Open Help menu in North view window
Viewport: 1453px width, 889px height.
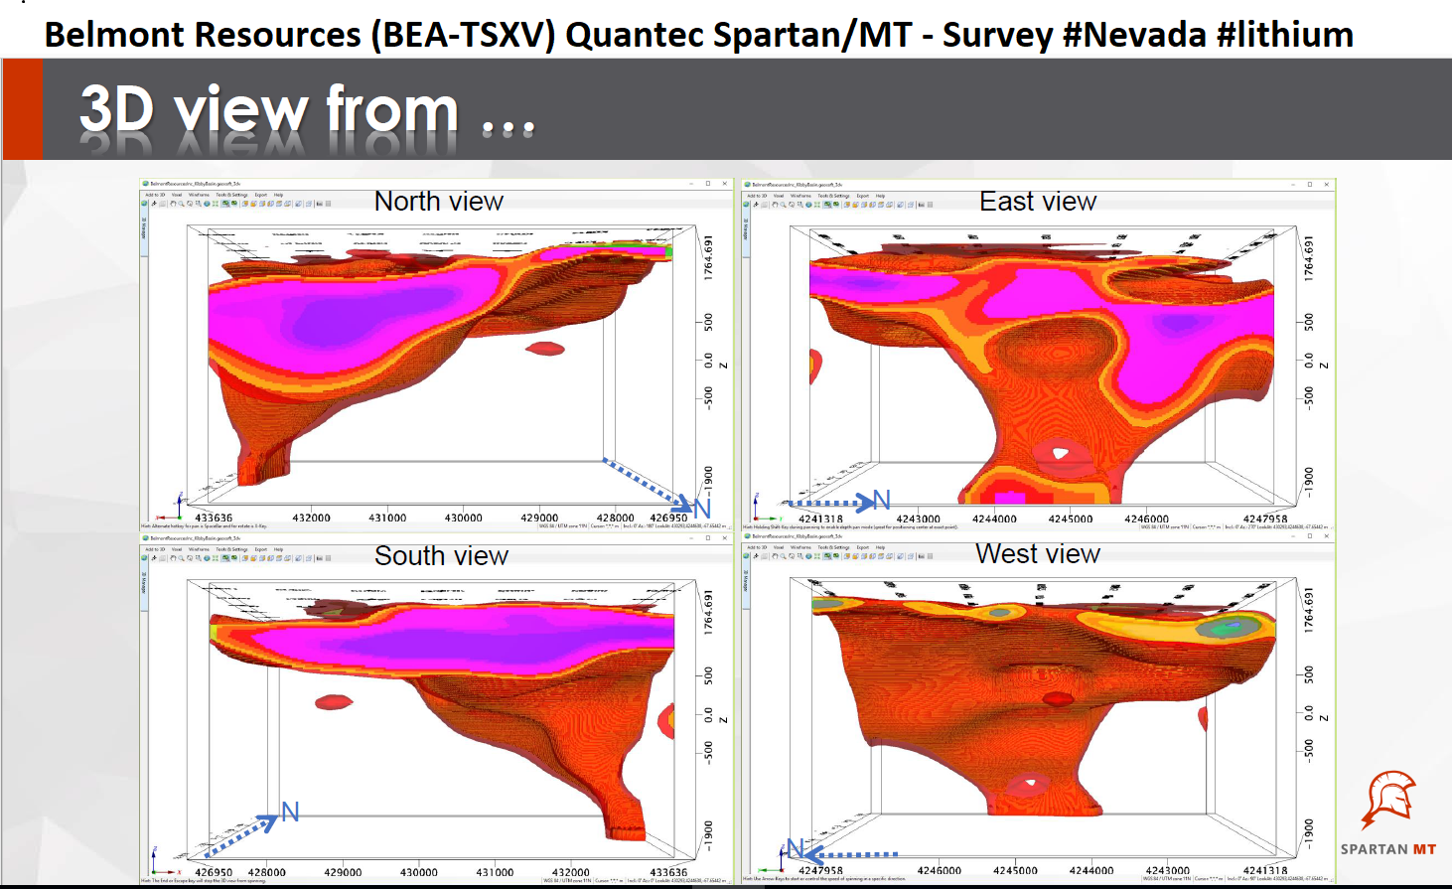click(x=278, y=195)
